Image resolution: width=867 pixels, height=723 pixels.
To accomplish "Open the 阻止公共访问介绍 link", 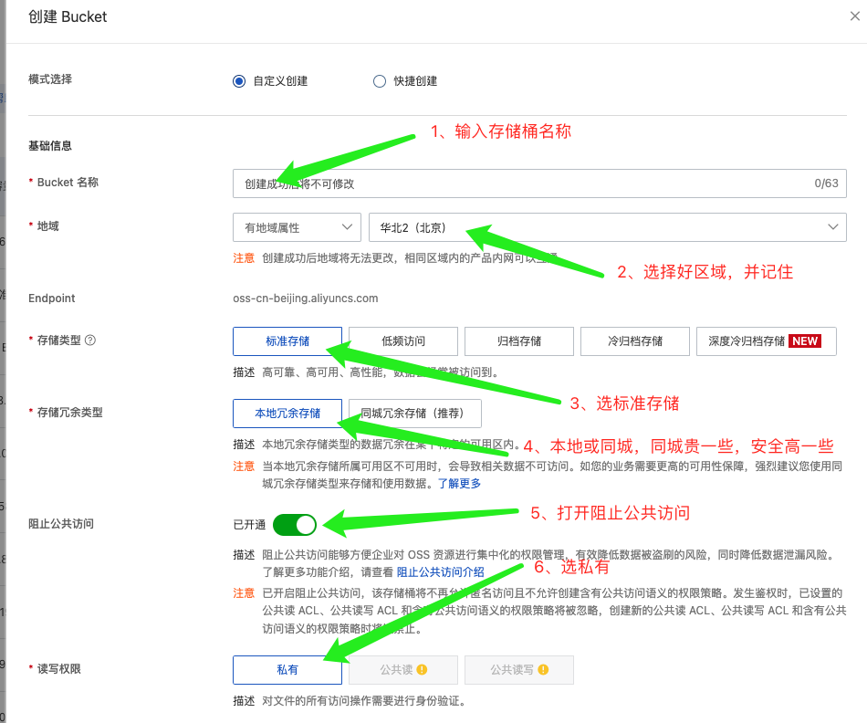I will point(440,572).
